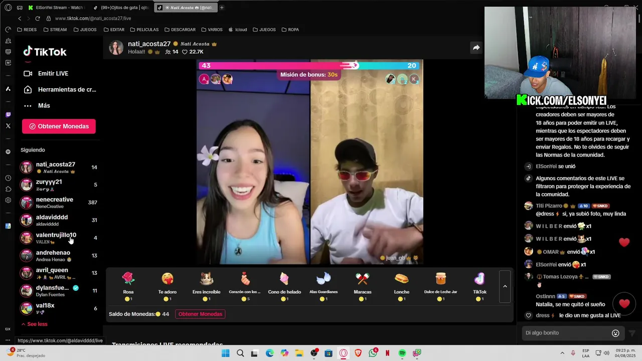The width and height of the screenshot is (642, 361).
Task: Open the VARIOS bookmarks folder
Action: 212,30
